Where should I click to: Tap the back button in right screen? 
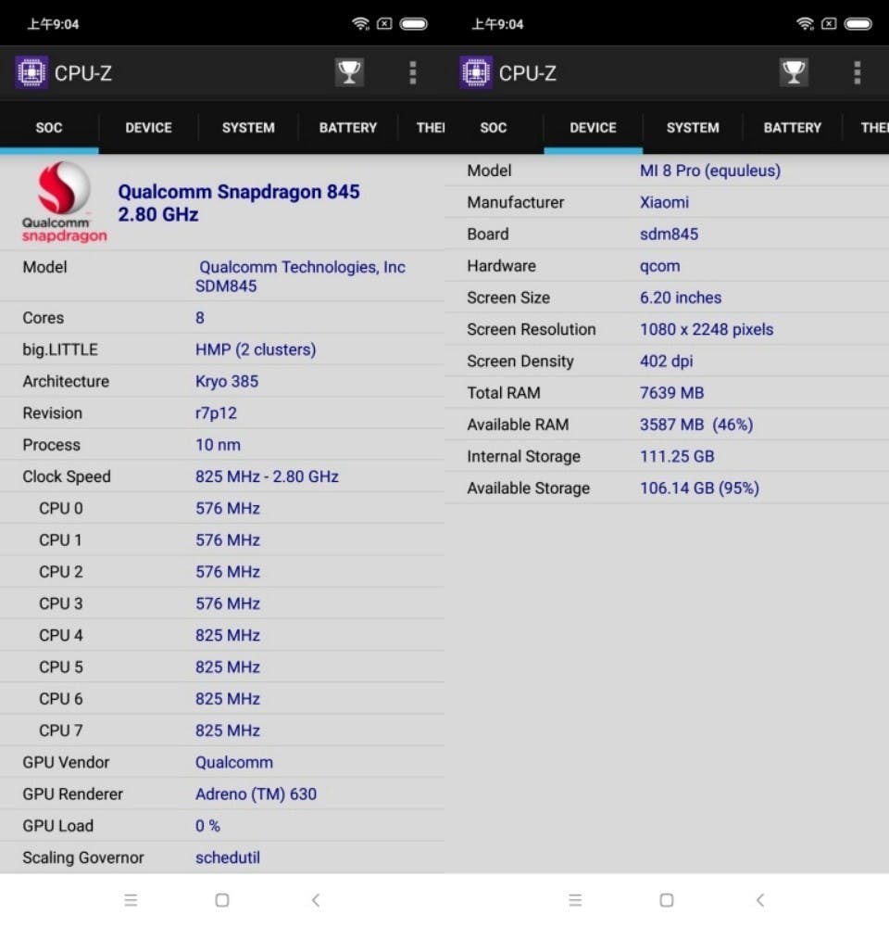tap(760, 900)
